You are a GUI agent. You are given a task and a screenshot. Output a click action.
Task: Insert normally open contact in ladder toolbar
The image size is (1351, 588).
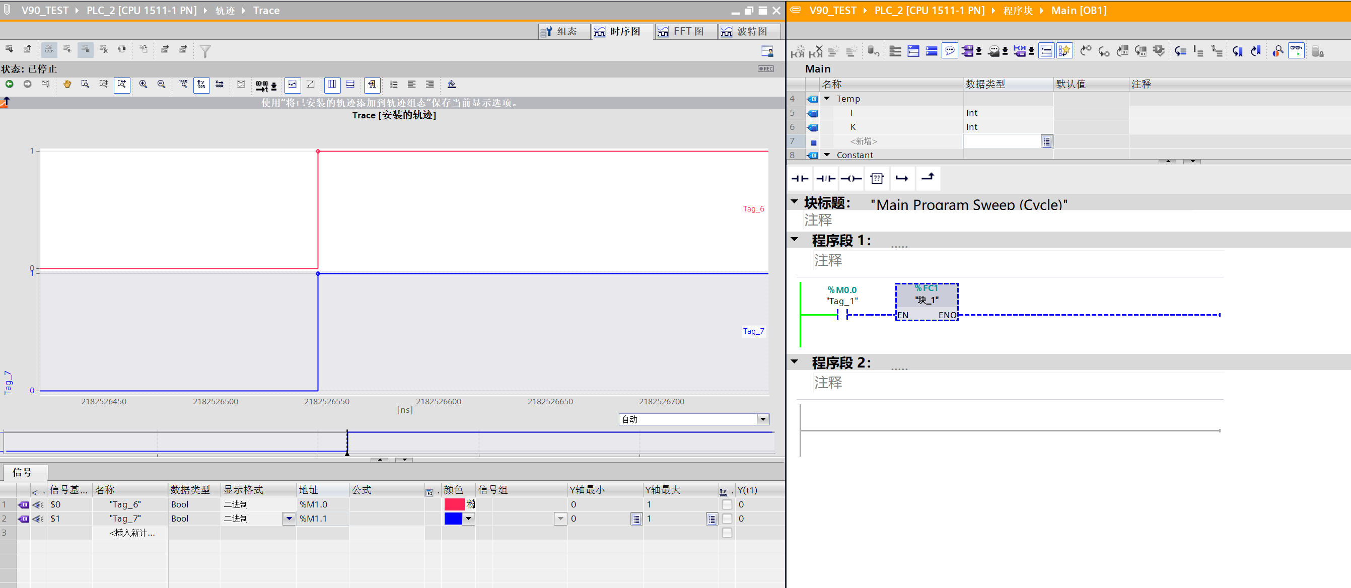click(799, 178)
